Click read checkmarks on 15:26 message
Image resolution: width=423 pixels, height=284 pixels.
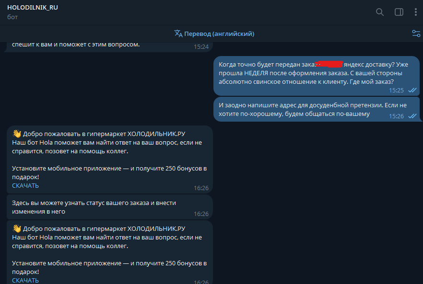tap(412, 116)
